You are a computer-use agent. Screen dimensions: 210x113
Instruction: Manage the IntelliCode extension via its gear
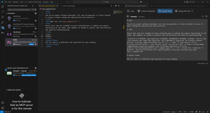(36, 21)
